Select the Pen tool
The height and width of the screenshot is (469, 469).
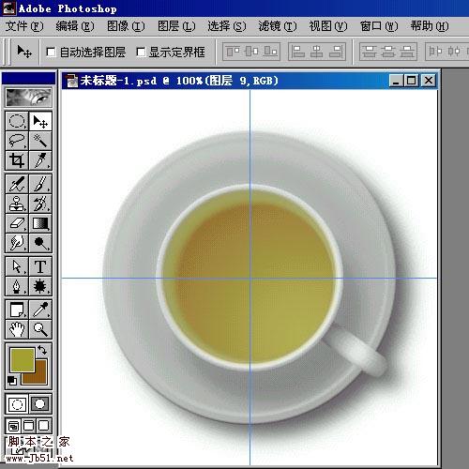point(17,286)
